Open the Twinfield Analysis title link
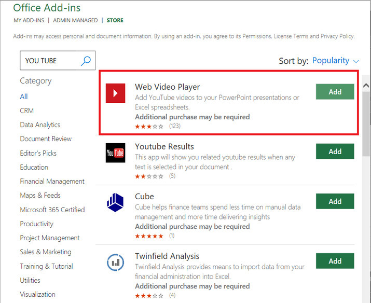Screen dimensions: 371x303 pyautogui.click(x=167, y=256)
